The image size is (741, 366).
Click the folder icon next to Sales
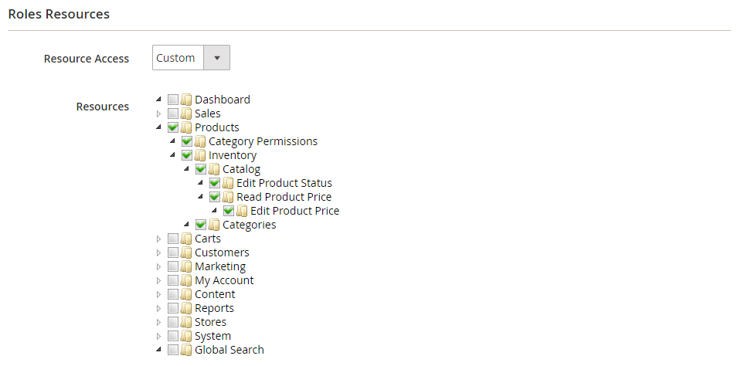pyautogui.click(x=186, y=114)
